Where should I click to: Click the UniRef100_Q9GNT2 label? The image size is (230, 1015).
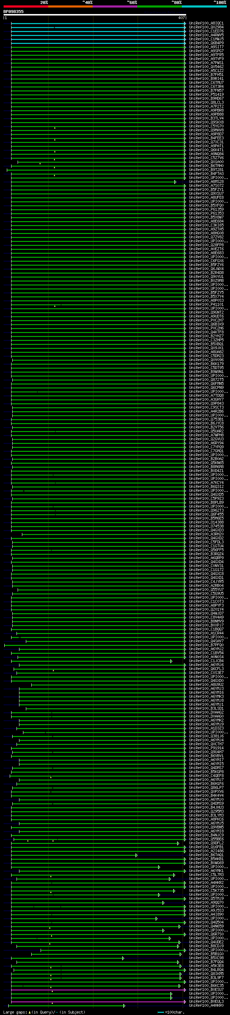(206, 313)
